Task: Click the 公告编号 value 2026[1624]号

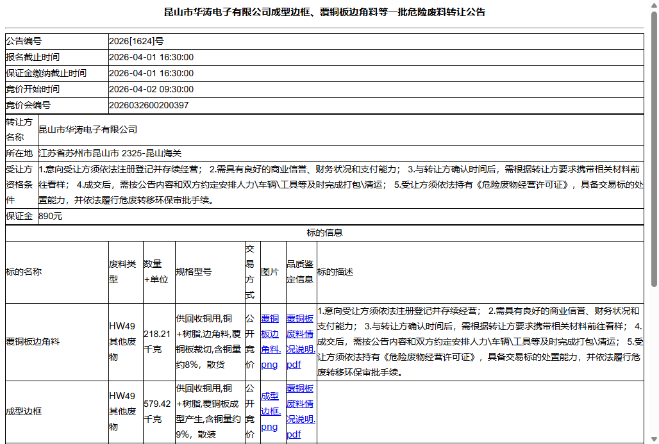Action: (135, 40)
